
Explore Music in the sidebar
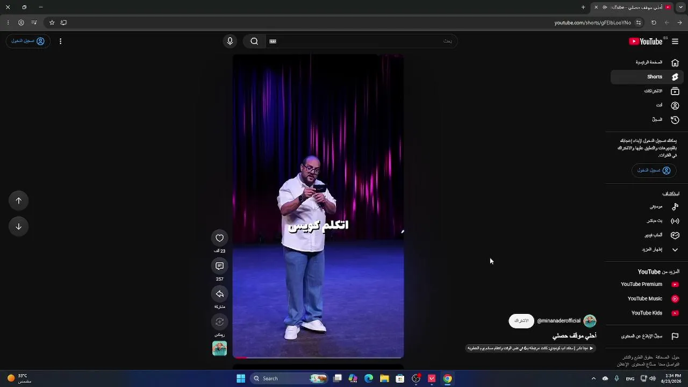(x=646, y=206)
